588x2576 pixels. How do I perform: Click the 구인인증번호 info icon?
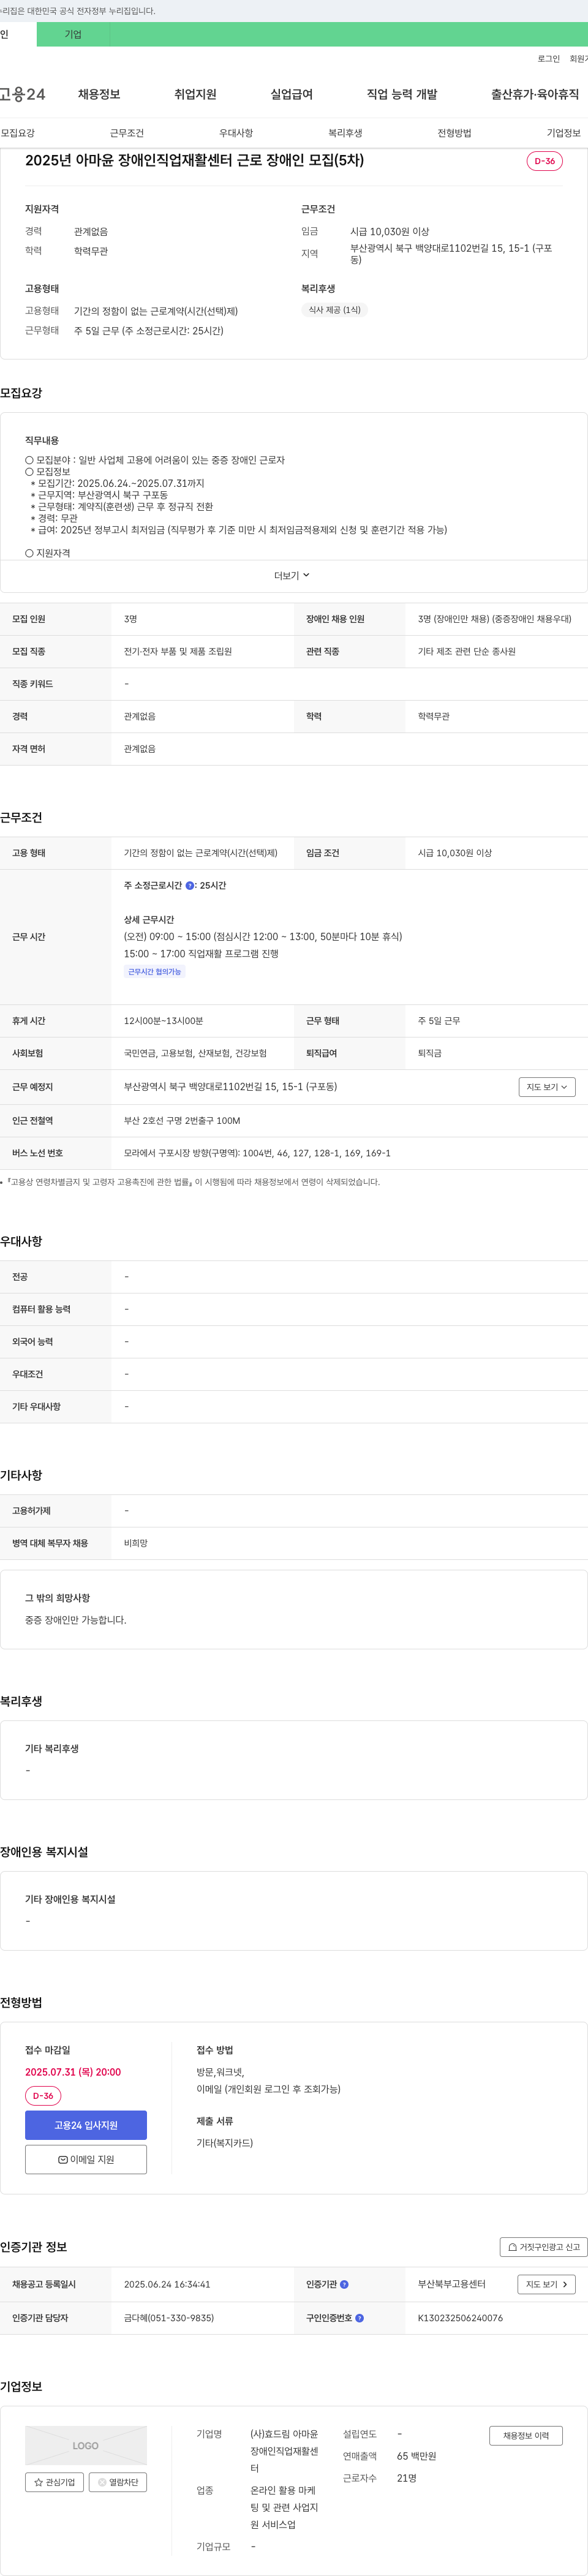coord(359,2317)
